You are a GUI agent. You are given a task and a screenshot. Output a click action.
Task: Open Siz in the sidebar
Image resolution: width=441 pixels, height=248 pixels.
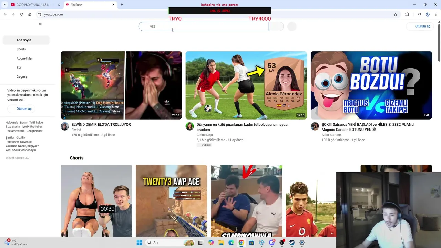point(26,68)
